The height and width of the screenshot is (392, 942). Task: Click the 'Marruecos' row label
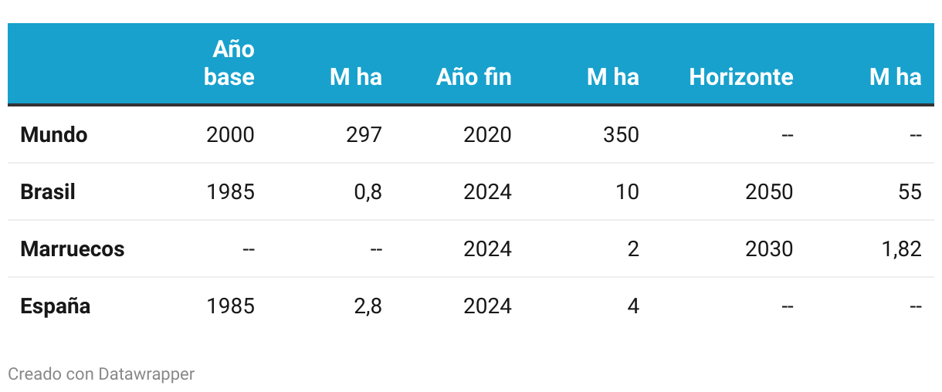tap(73, 249)
